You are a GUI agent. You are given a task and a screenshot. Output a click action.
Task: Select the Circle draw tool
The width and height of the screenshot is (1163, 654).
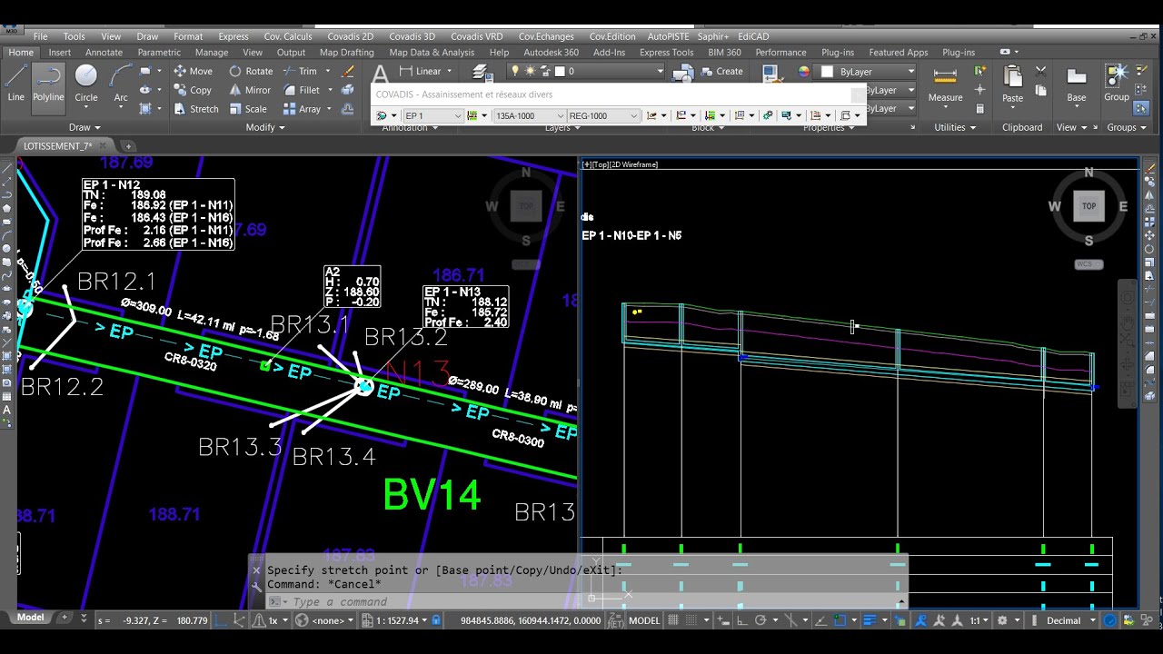(x=85, y=84)
